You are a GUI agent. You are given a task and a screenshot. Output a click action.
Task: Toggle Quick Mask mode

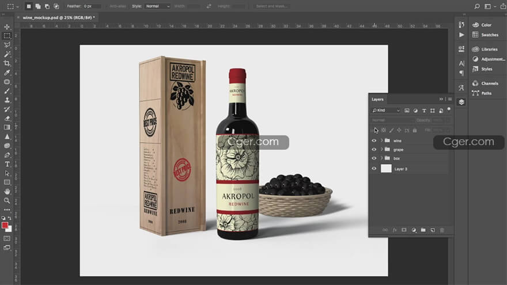7,238
